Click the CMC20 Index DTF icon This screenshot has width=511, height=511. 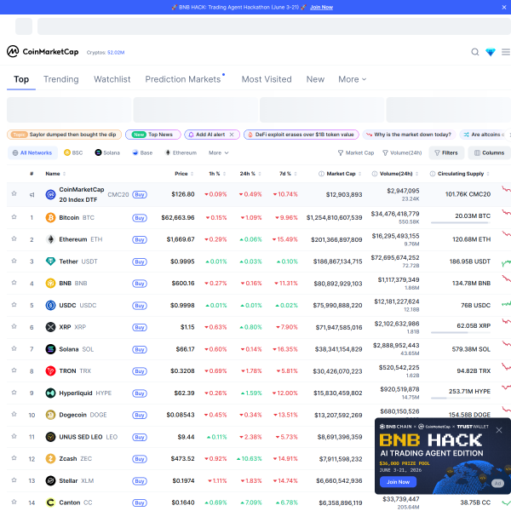[x=50, y=194]
